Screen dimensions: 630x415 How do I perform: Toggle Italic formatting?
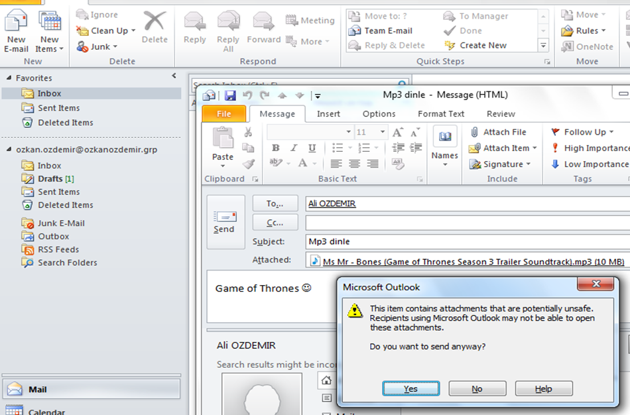[x=294, y=148]
